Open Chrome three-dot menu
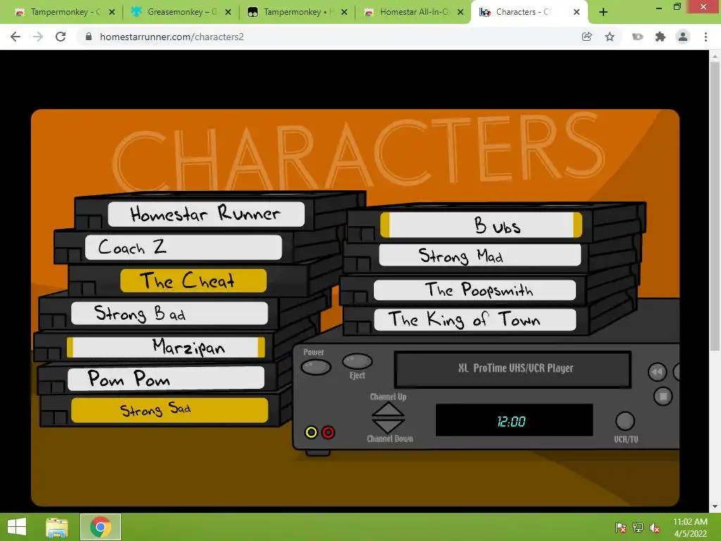The height and width of the screenshot is (541, 721). tap(706, 37)
